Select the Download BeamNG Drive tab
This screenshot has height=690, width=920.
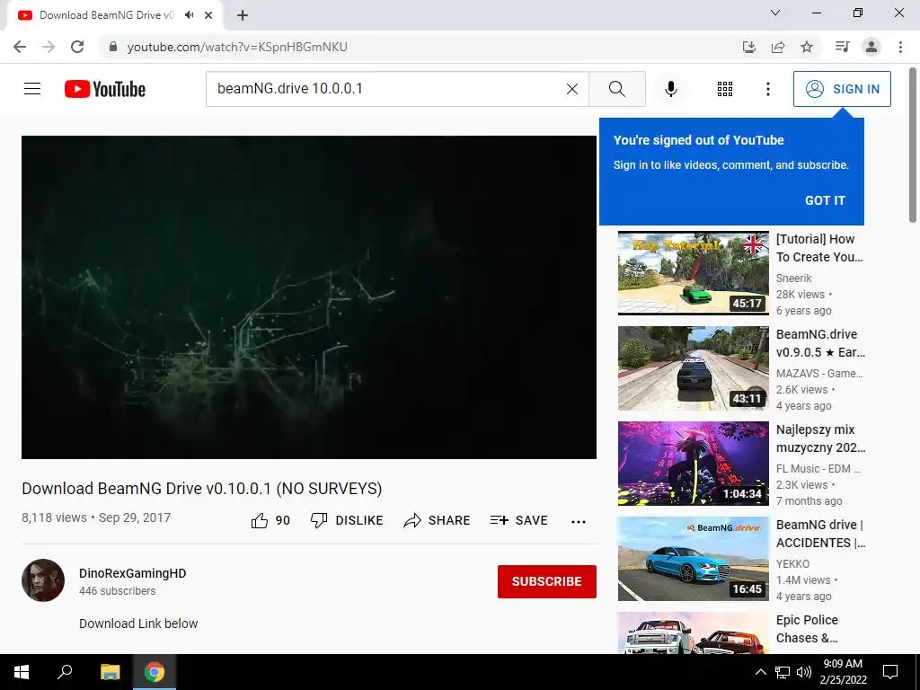(x=106, y=15)
